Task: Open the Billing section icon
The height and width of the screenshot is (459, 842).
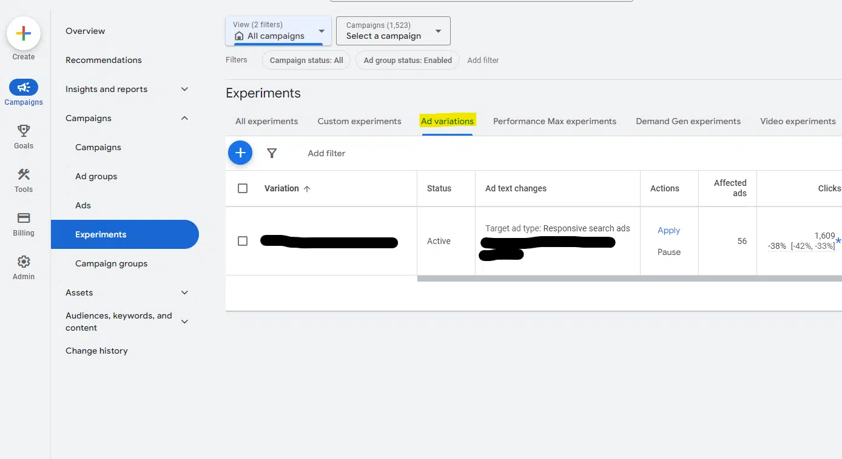Action: pyautogui.click(x=23, y=218)
